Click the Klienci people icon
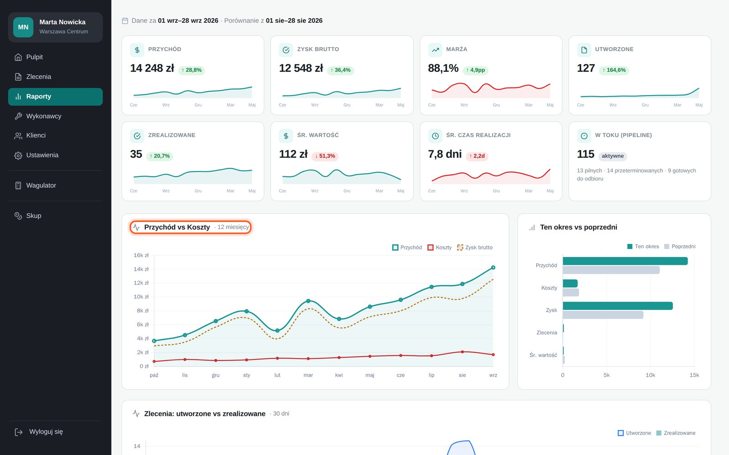The width and height of the screenshot is (729, 455). (x=18, y=136)
